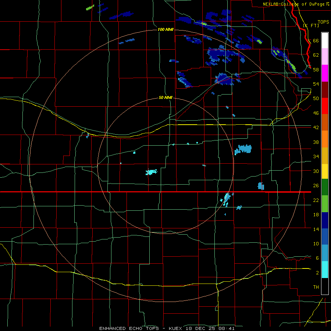Viewport: 331px width, 331px height.
Task: Click the 62 value on the scale
Action: [316, 55]
